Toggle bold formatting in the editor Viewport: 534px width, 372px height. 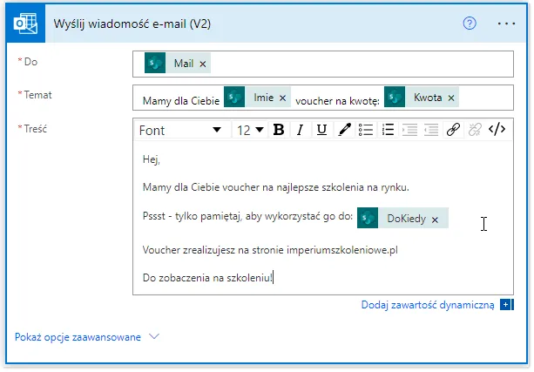pos(279,130)
